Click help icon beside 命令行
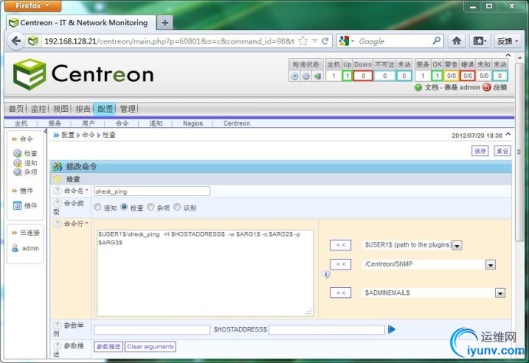 pyautogui.click(x=58, y=223)
